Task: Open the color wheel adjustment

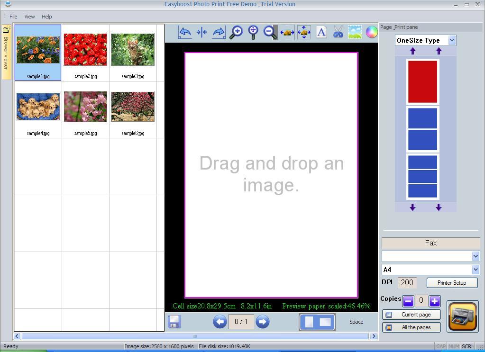Action: tap(372, 32)
